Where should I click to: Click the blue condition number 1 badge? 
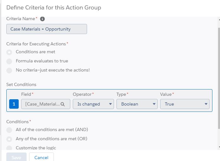pos(14,104)
